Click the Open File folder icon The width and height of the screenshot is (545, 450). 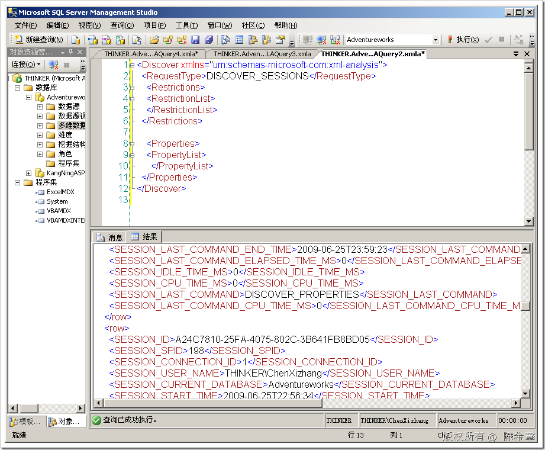(x=154, y=40)
